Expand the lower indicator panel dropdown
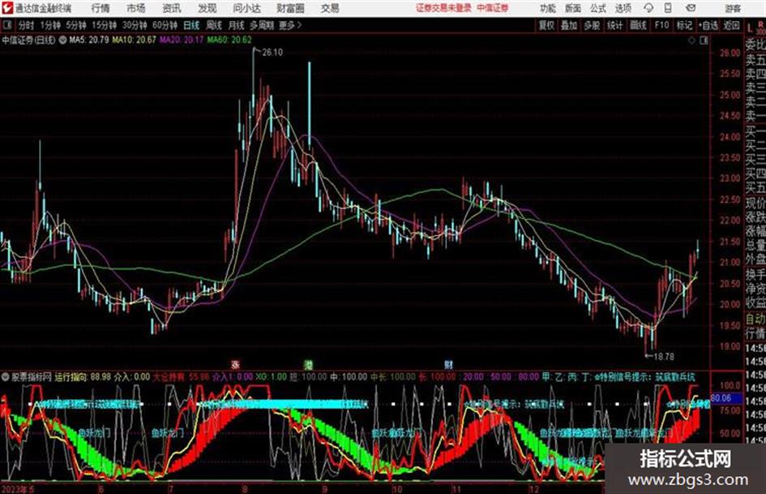This screenshot has height=494, width=766. (x=6, y=377)
